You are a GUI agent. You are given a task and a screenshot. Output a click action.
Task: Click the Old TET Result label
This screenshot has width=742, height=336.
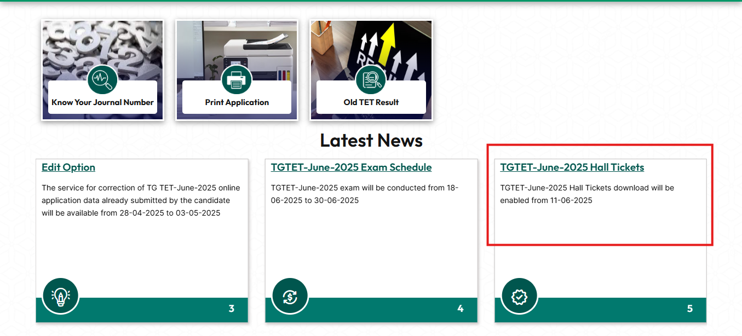[371, 102]
